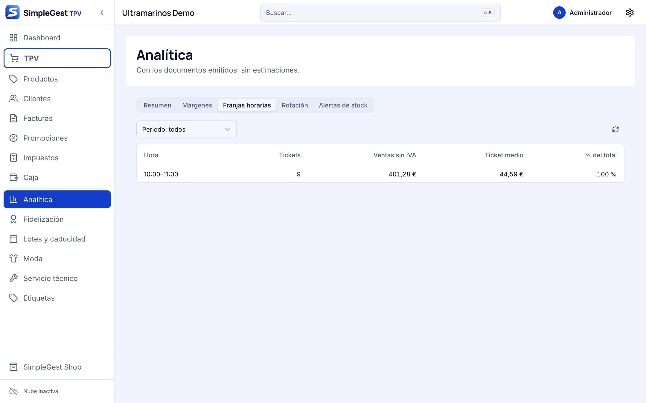The width and height of the screenshot is (646, 403).
Task: Select the Franjas horarias tab
Action: 247,105
